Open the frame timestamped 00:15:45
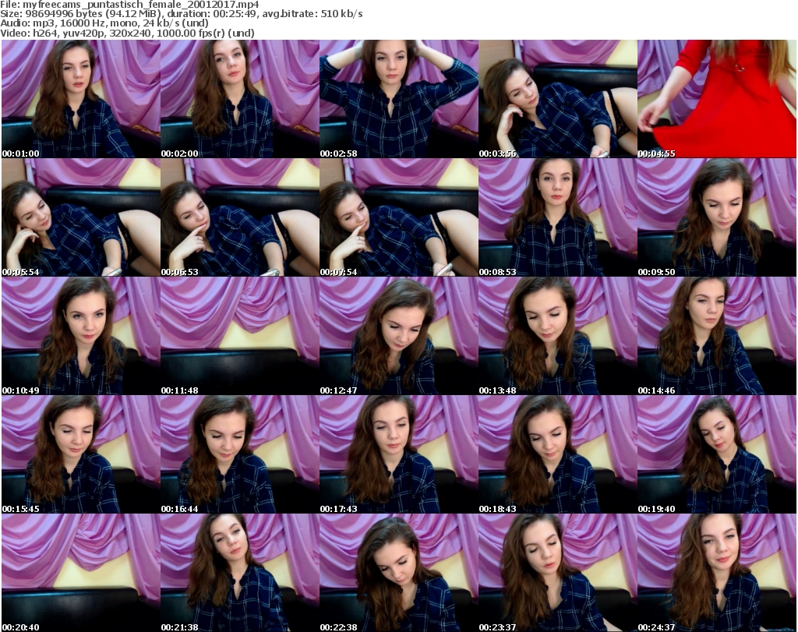The width and height of the screenshot is (798, 632). (x=81, y=454)
